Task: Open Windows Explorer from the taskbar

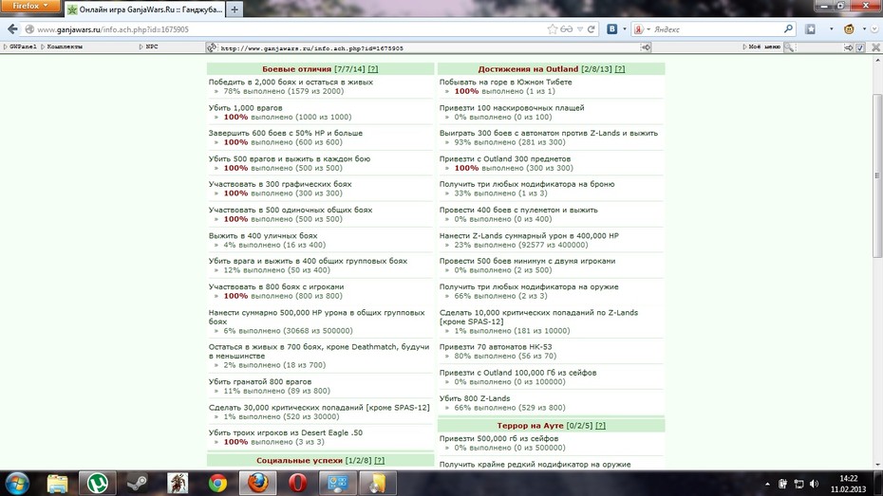Action: pos(57,483)
